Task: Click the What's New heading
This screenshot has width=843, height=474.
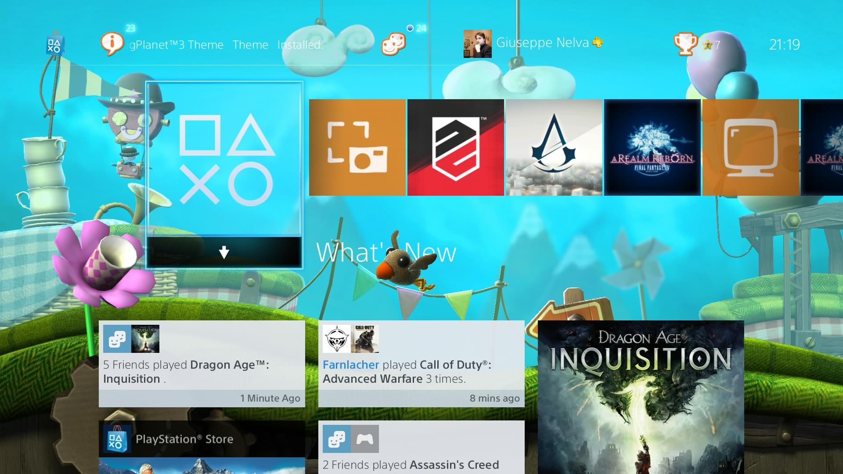Action: click(x=386, y=253)
